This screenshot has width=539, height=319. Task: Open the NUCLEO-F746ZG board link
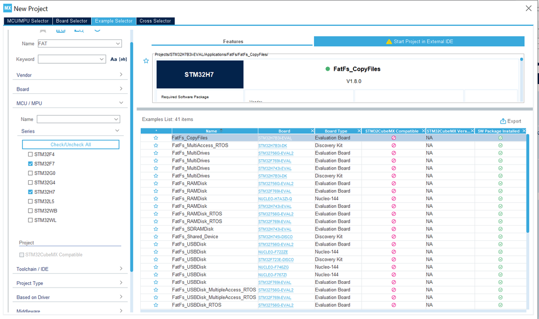274,267
